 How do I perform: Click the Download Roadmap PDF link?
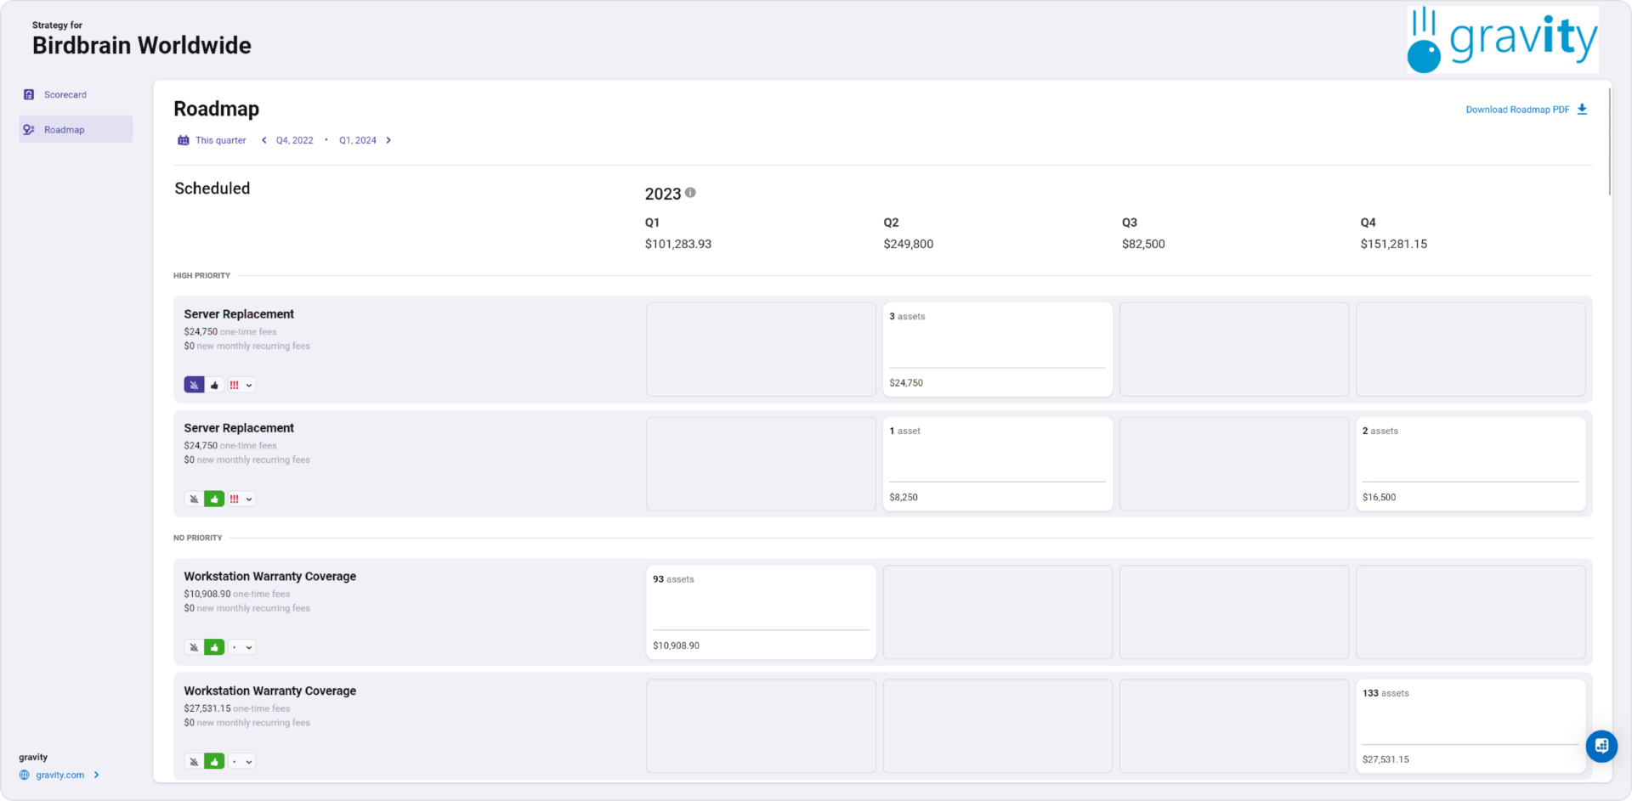1517,110
